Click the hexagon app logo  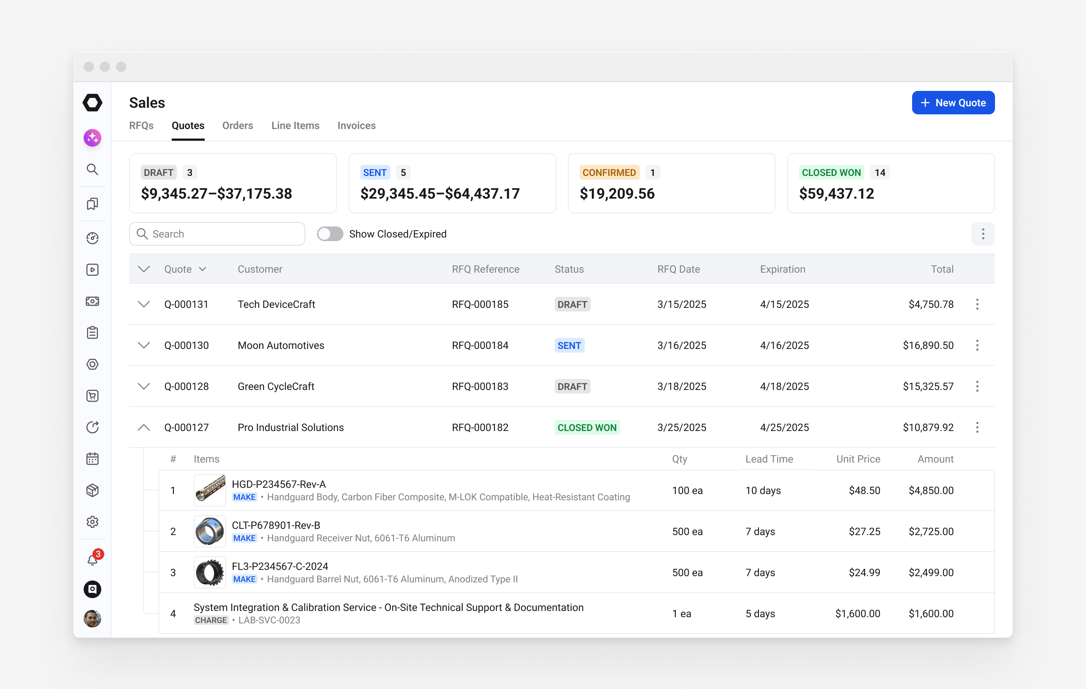point(92,102)
